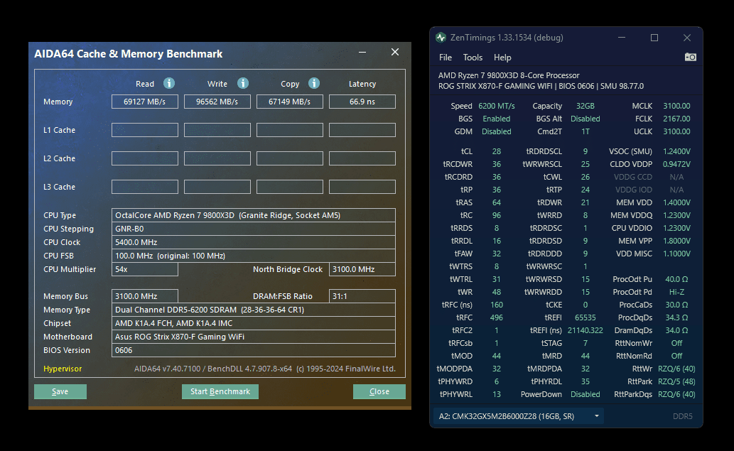The height and width of the screenshot is (451, 734).
Task: Click the DDR5 label in ZenTimings
Action: pyautogui.click(x=683, y=416)
